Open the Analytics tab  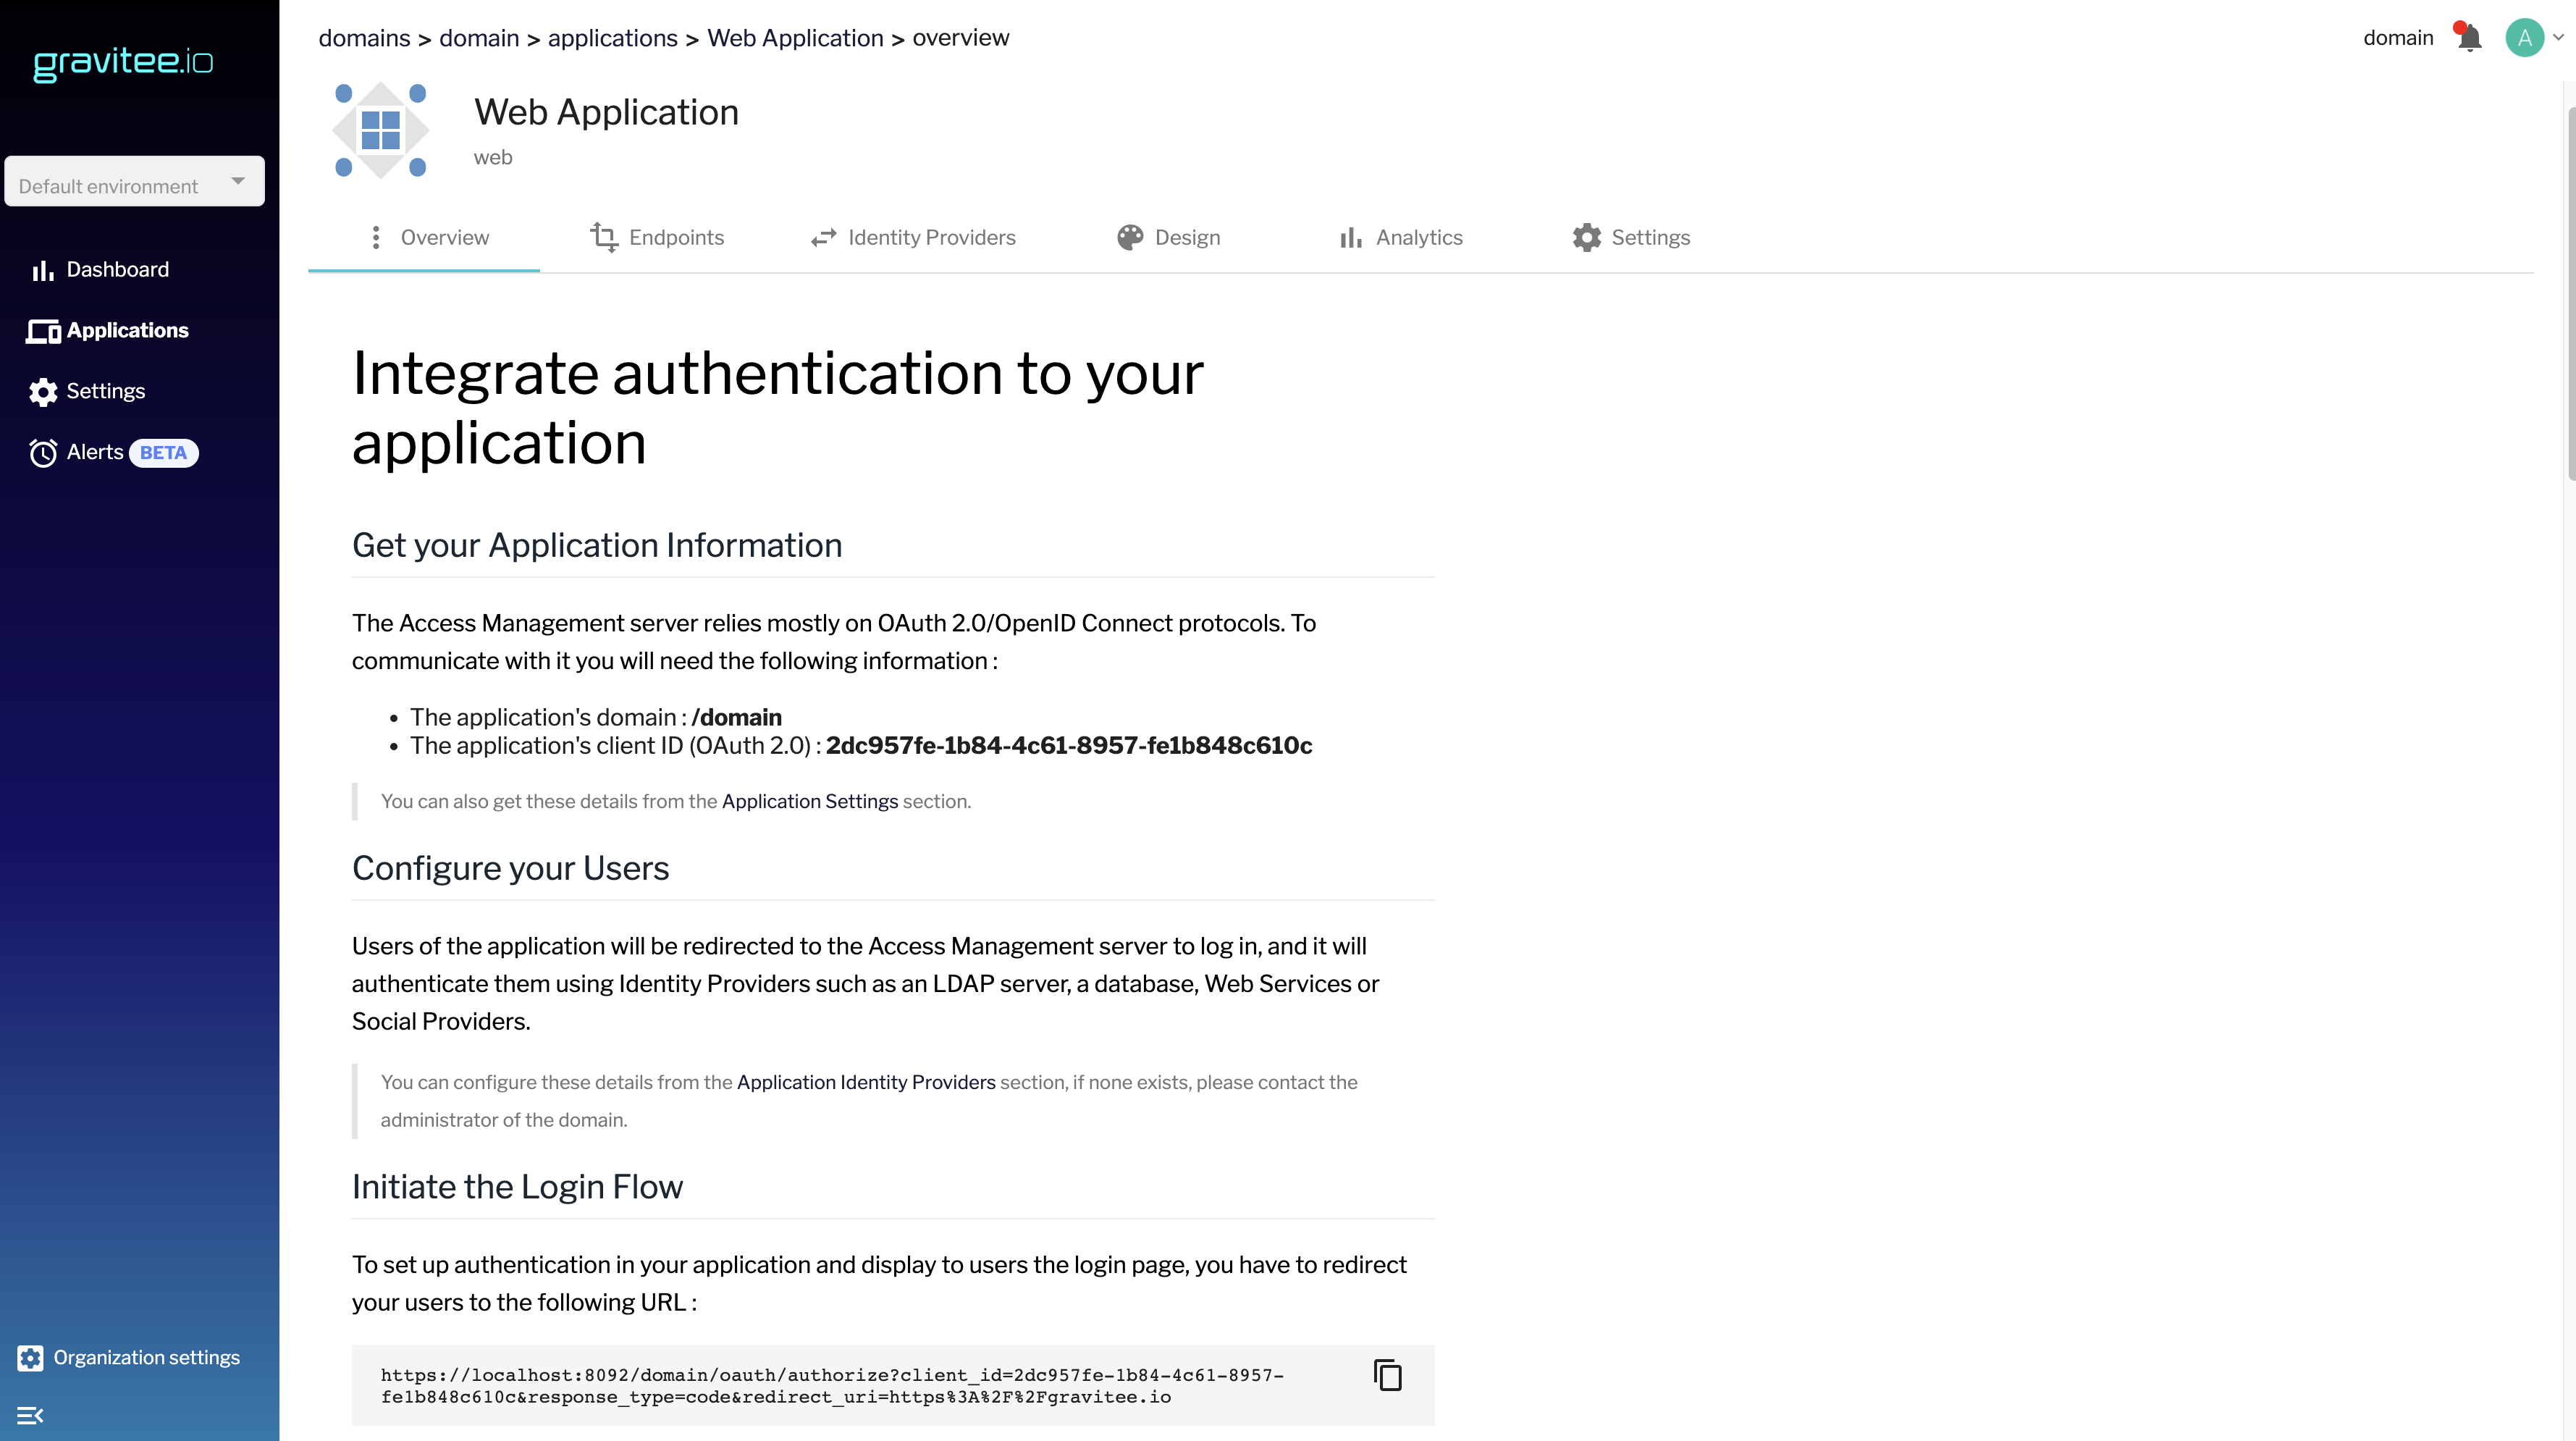pyautogui.click(x=1401, y=238)
